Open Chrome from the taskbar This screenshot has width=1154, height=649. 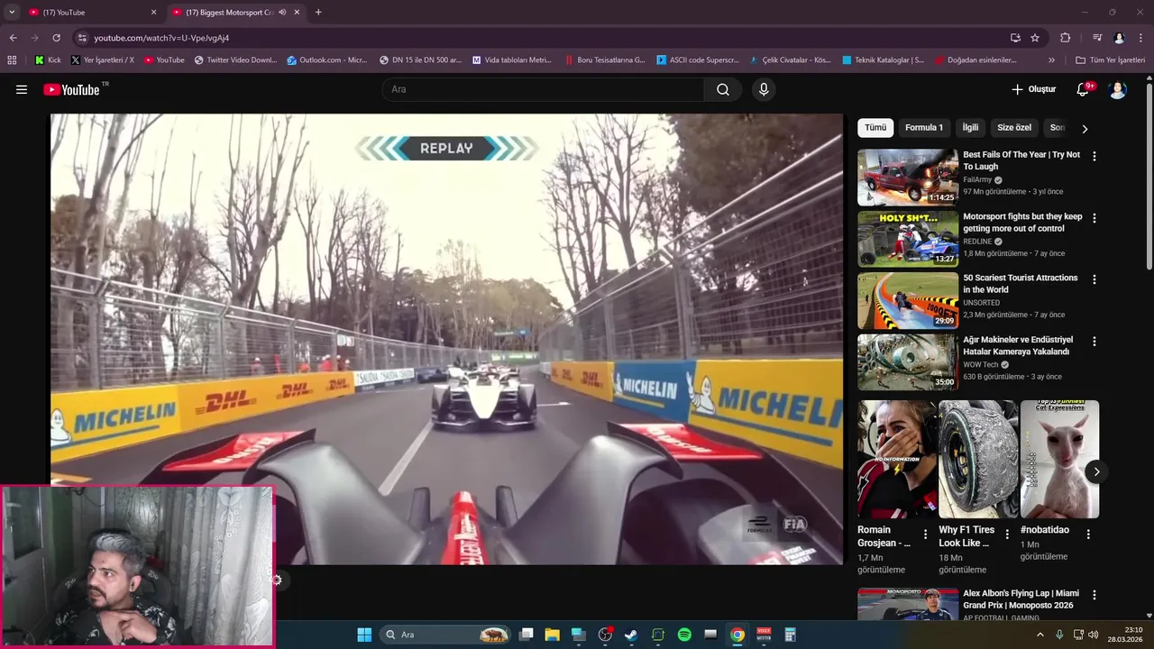point(737,635)
